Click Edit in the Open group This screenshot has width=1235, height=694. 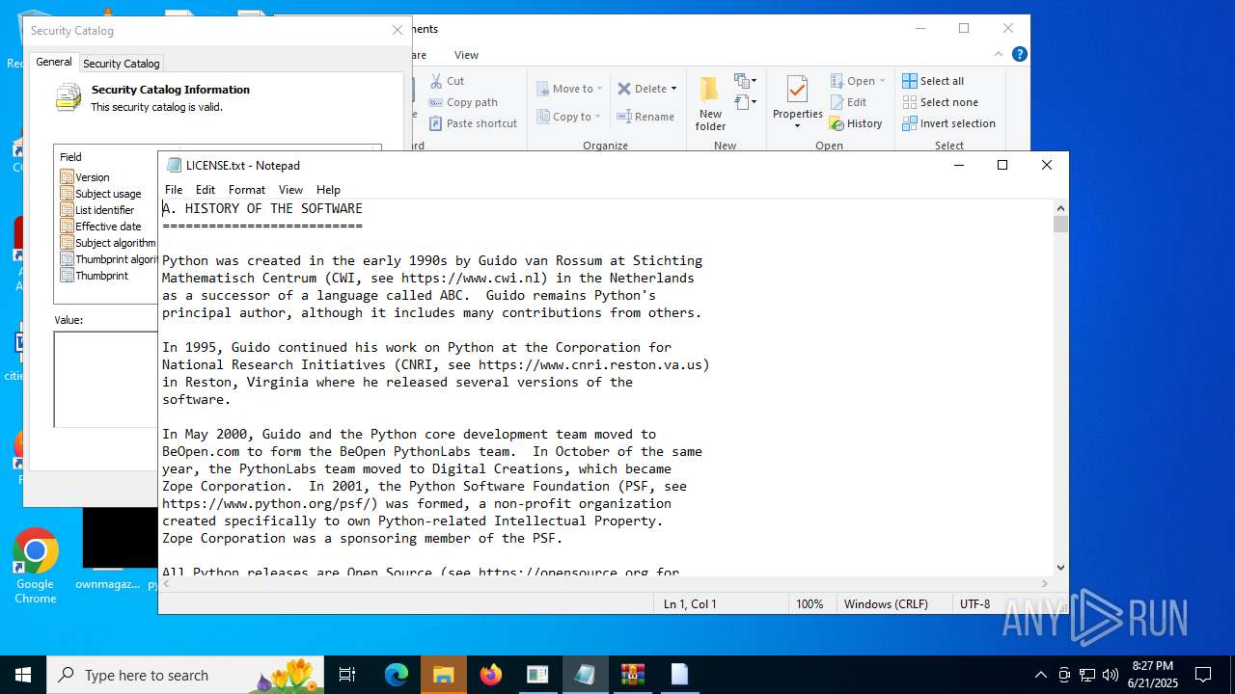(848, 102)
